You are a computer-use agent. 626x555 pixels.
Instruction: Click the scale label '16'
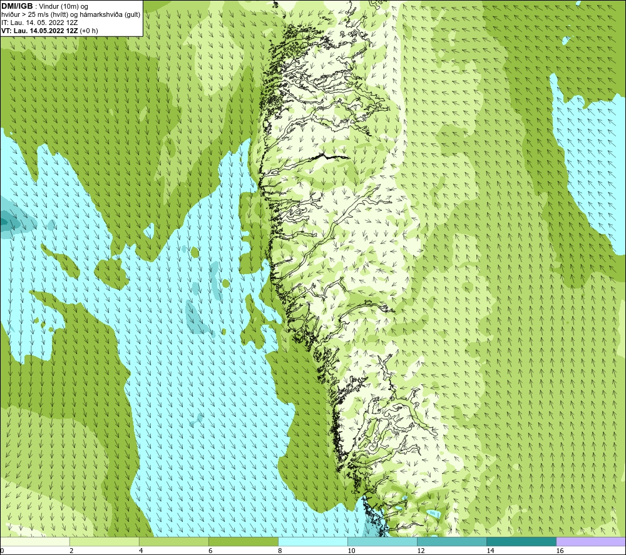(560, 551)
